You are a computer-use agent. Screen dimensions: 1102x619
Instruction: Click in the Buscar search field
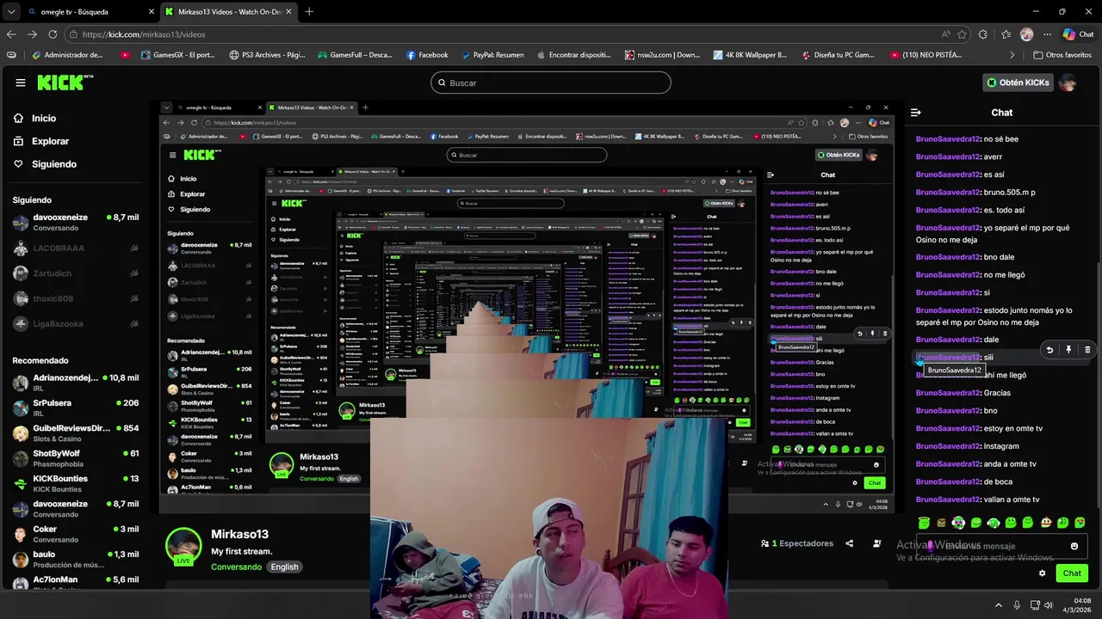551,83
